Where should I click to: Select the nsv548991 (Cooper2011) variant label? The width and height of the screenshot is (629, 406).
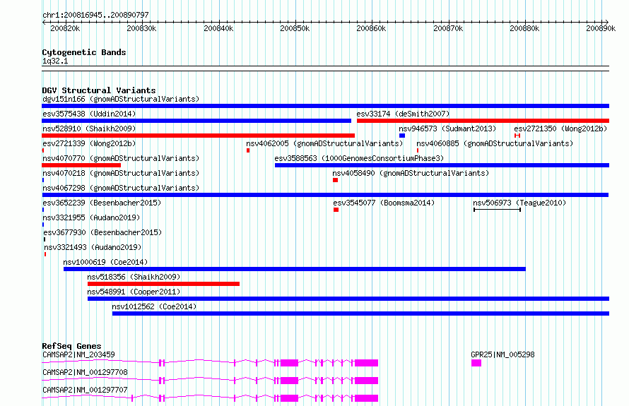tap(134, 292)
